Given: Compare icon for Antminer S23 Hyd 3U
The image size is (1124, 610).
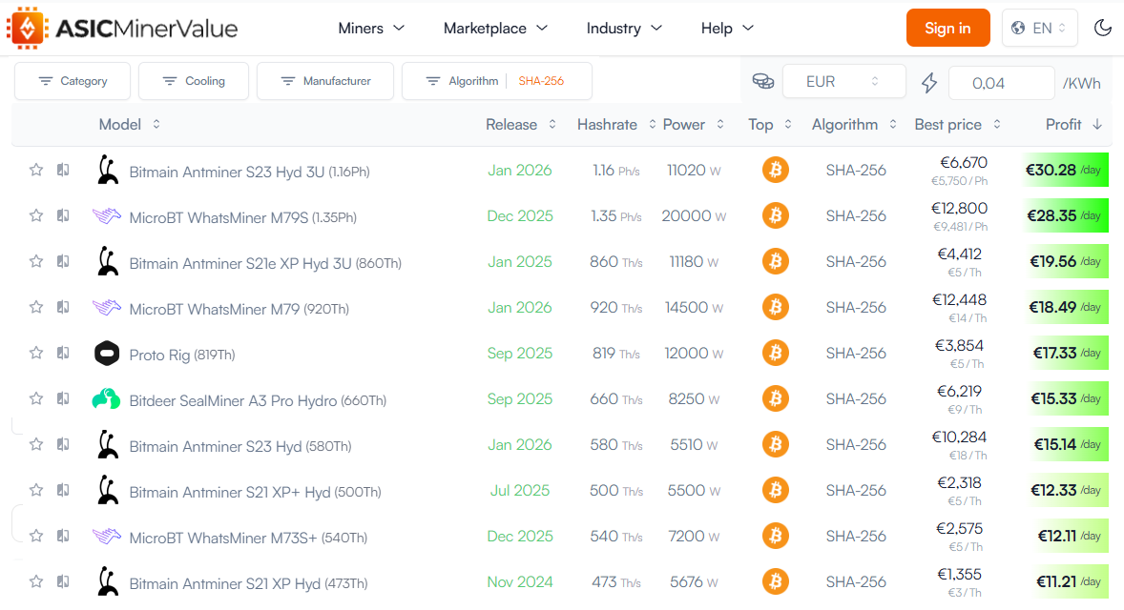Looking at the screenshot, I should click(x=63, y=170).
